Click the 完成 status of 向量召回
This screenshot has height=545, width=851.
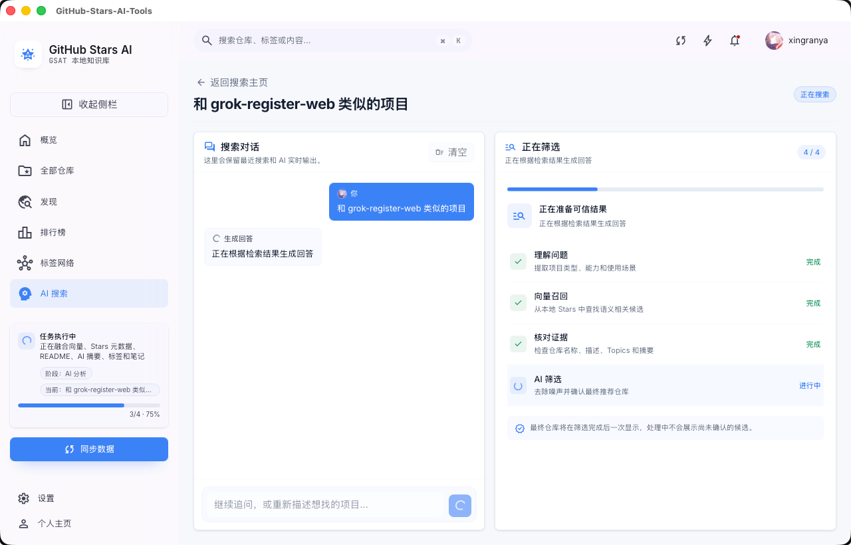point(814,303)
